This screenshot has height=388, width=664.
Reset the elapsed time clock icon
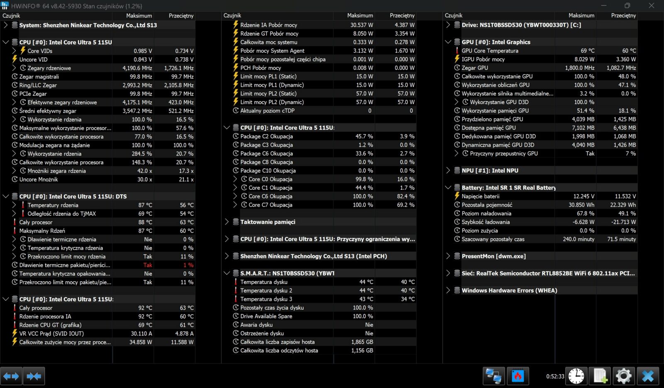[576, 376]
